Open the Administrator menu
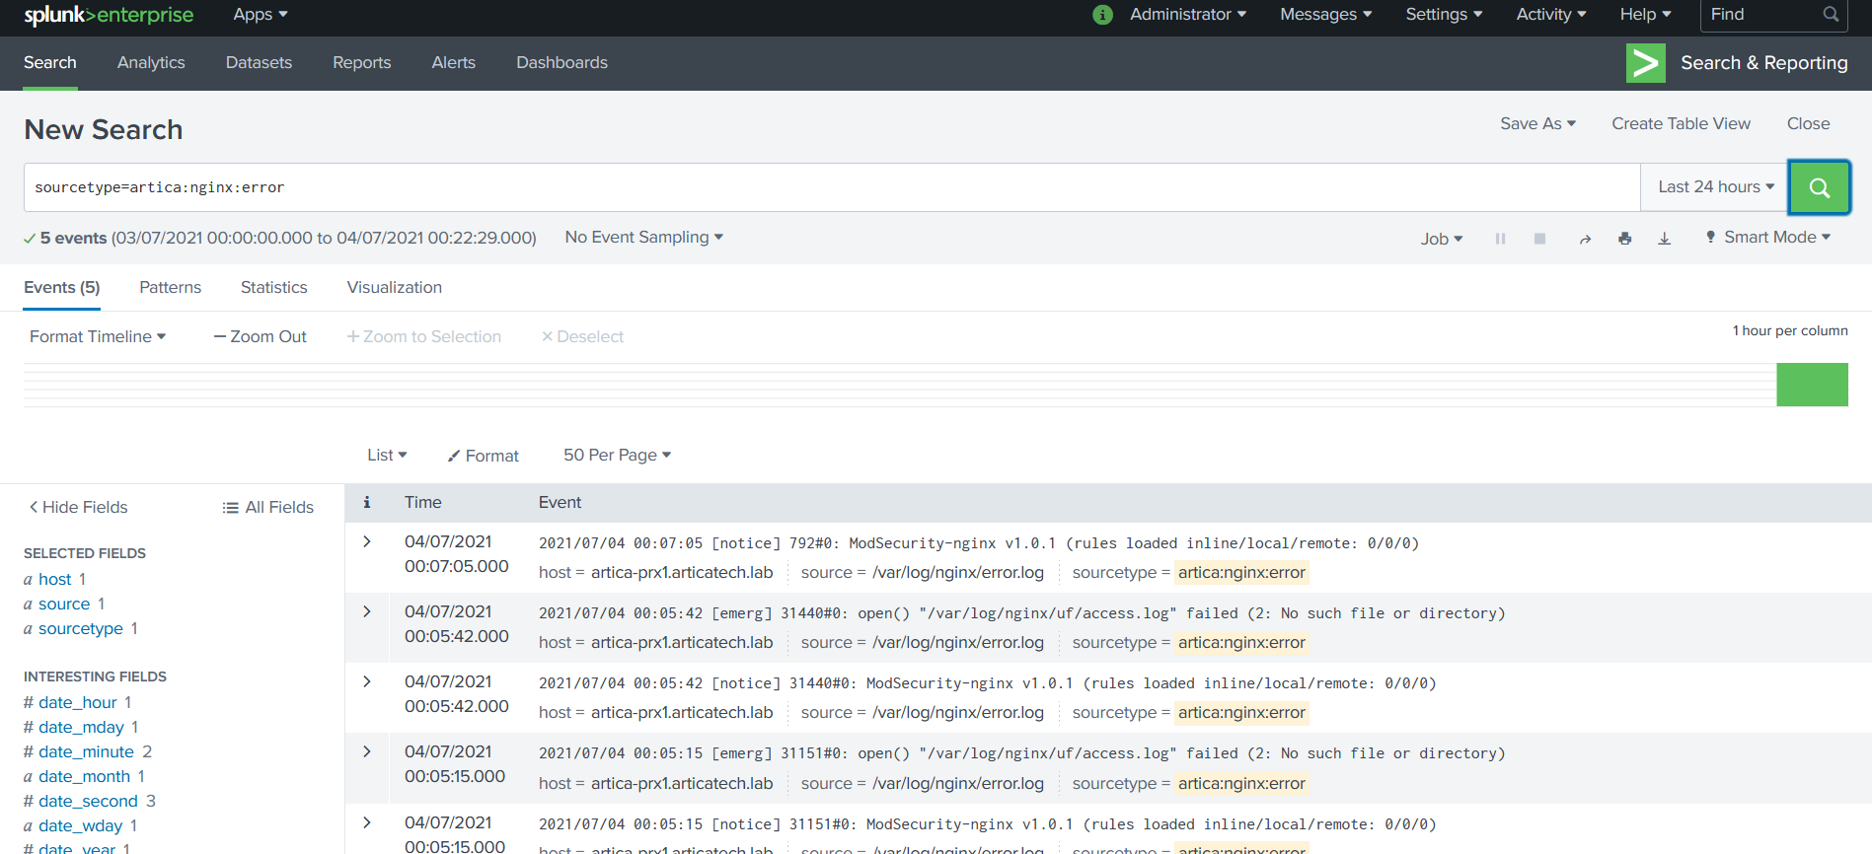This screenshot has width=1872, height=854. [1188, 14]
